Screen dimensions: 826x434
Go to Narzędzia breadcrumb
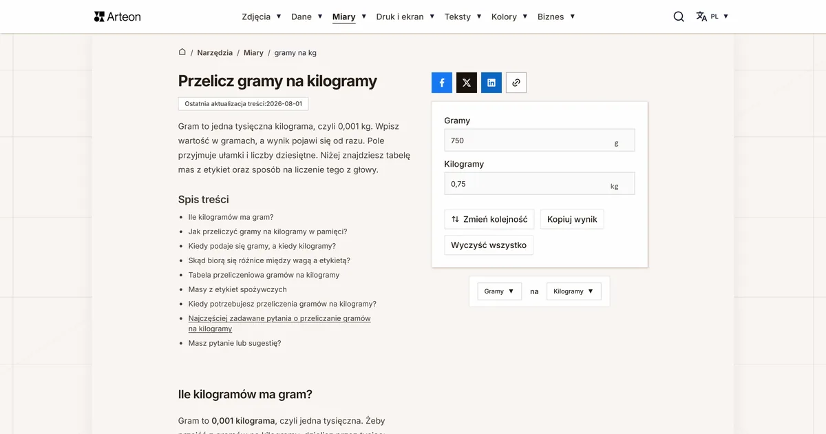click(215, 52)
